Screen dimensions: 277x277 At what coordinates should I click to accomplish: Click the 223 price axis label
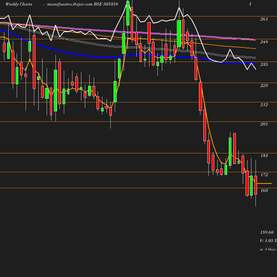coord(264,85)
